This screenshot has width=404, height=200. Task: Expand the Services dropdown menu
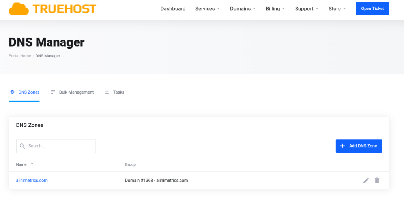point(208,9)
